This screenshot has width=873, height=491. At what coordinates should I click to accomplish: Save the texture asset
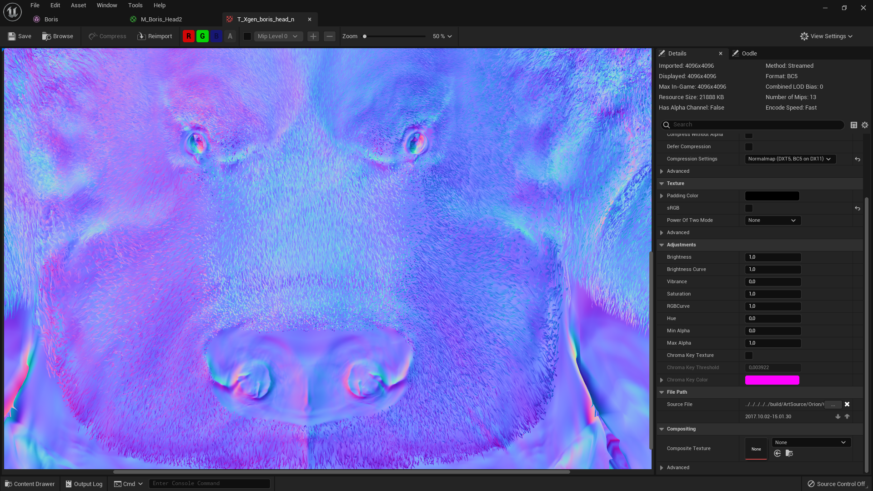coord(20,36)
